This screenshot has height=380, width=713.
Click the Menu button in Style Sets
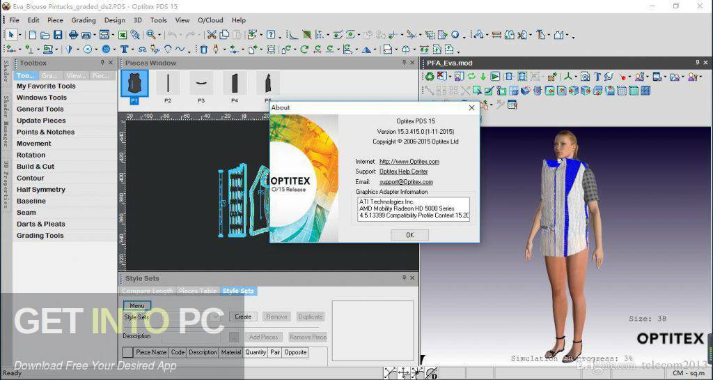(137, 306)
